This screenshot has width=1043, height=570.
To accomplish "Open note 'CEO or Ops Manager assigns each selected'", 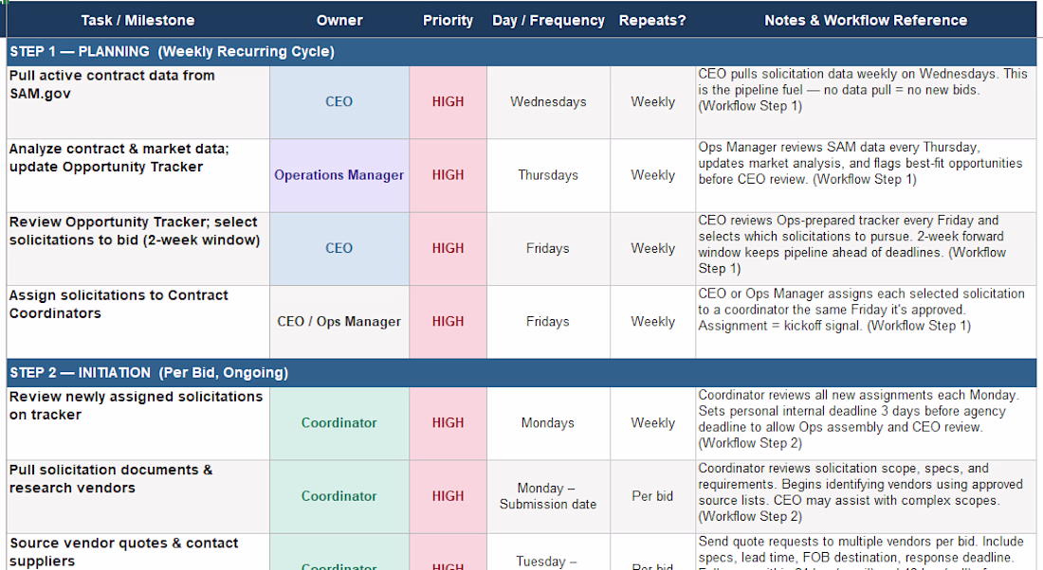I will [x=866, y=322].
